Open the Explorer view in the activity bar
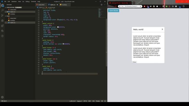The height and width of the screenshot is (106, 189). [x=2, y=5]
